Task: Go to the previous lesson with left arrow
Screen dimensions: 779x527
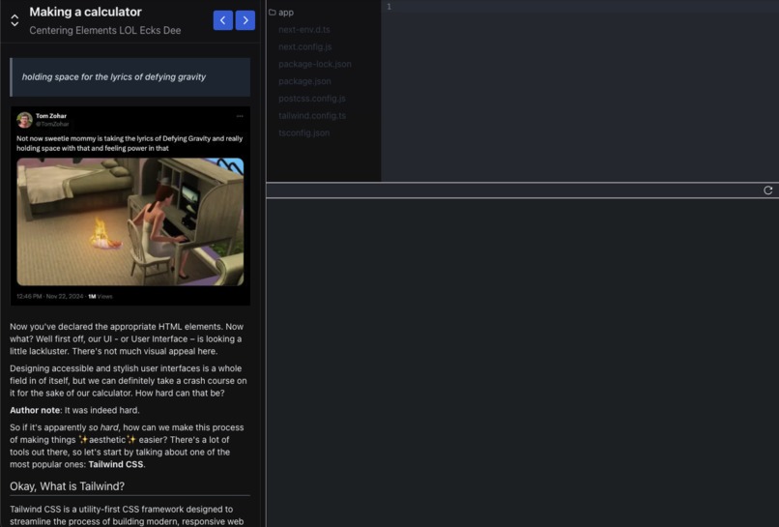Action: [223, 20]
